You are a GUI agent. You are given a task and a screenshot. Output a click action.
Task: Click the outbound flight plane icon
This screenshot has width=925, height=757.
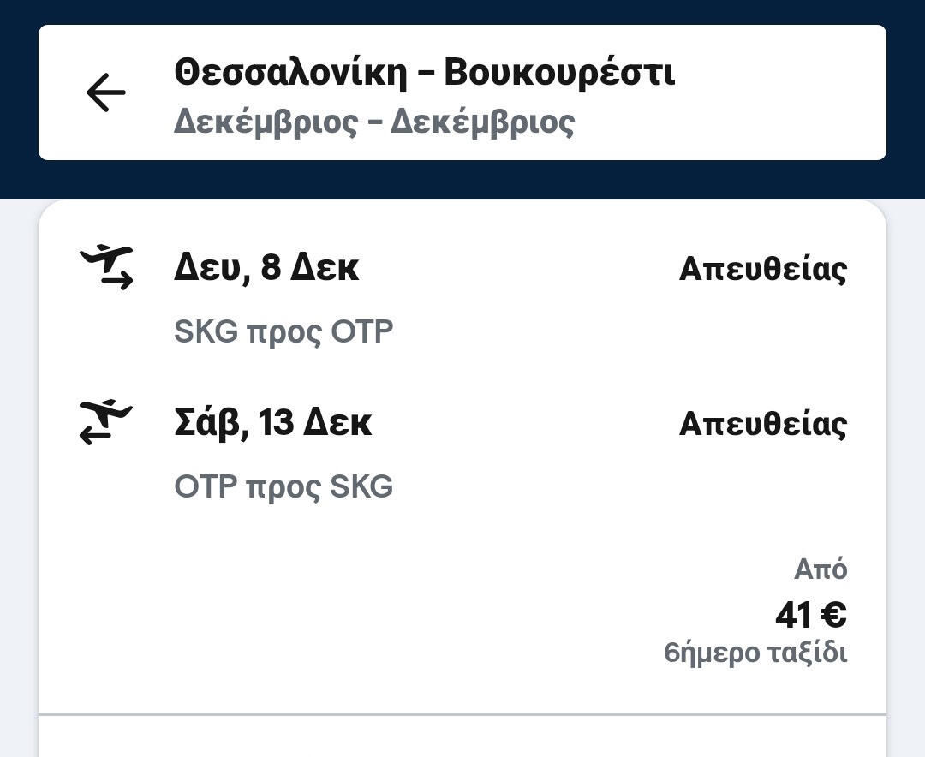[x=106, y=266]
